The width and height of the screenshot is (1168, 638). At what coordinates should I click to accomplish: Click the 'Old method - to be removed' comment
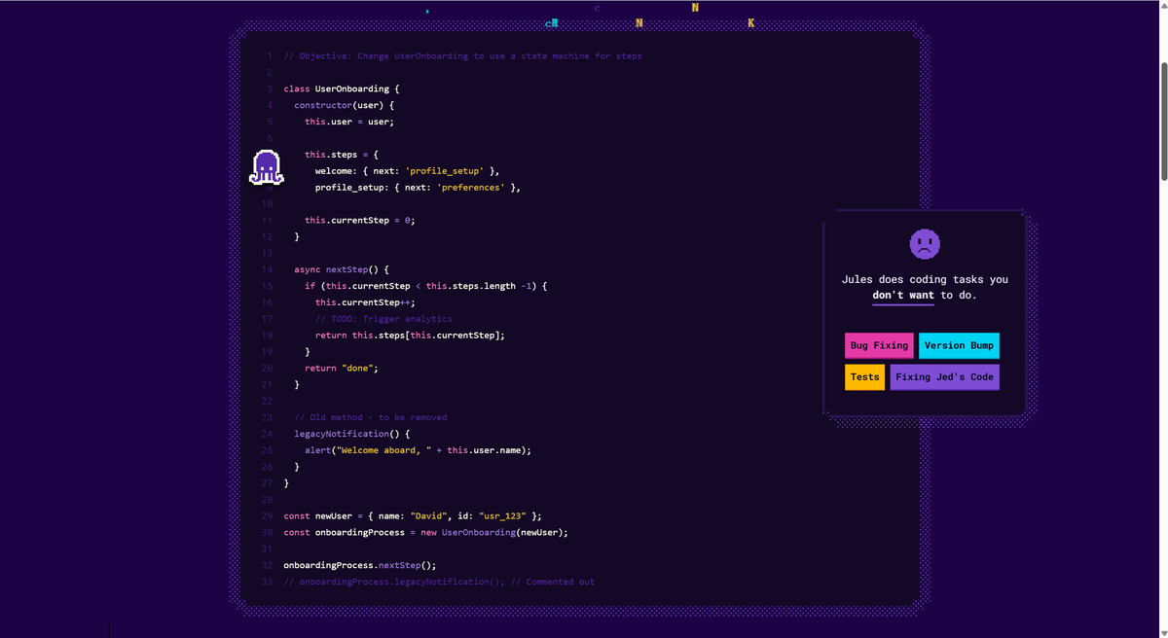click(x=371, y=417)
